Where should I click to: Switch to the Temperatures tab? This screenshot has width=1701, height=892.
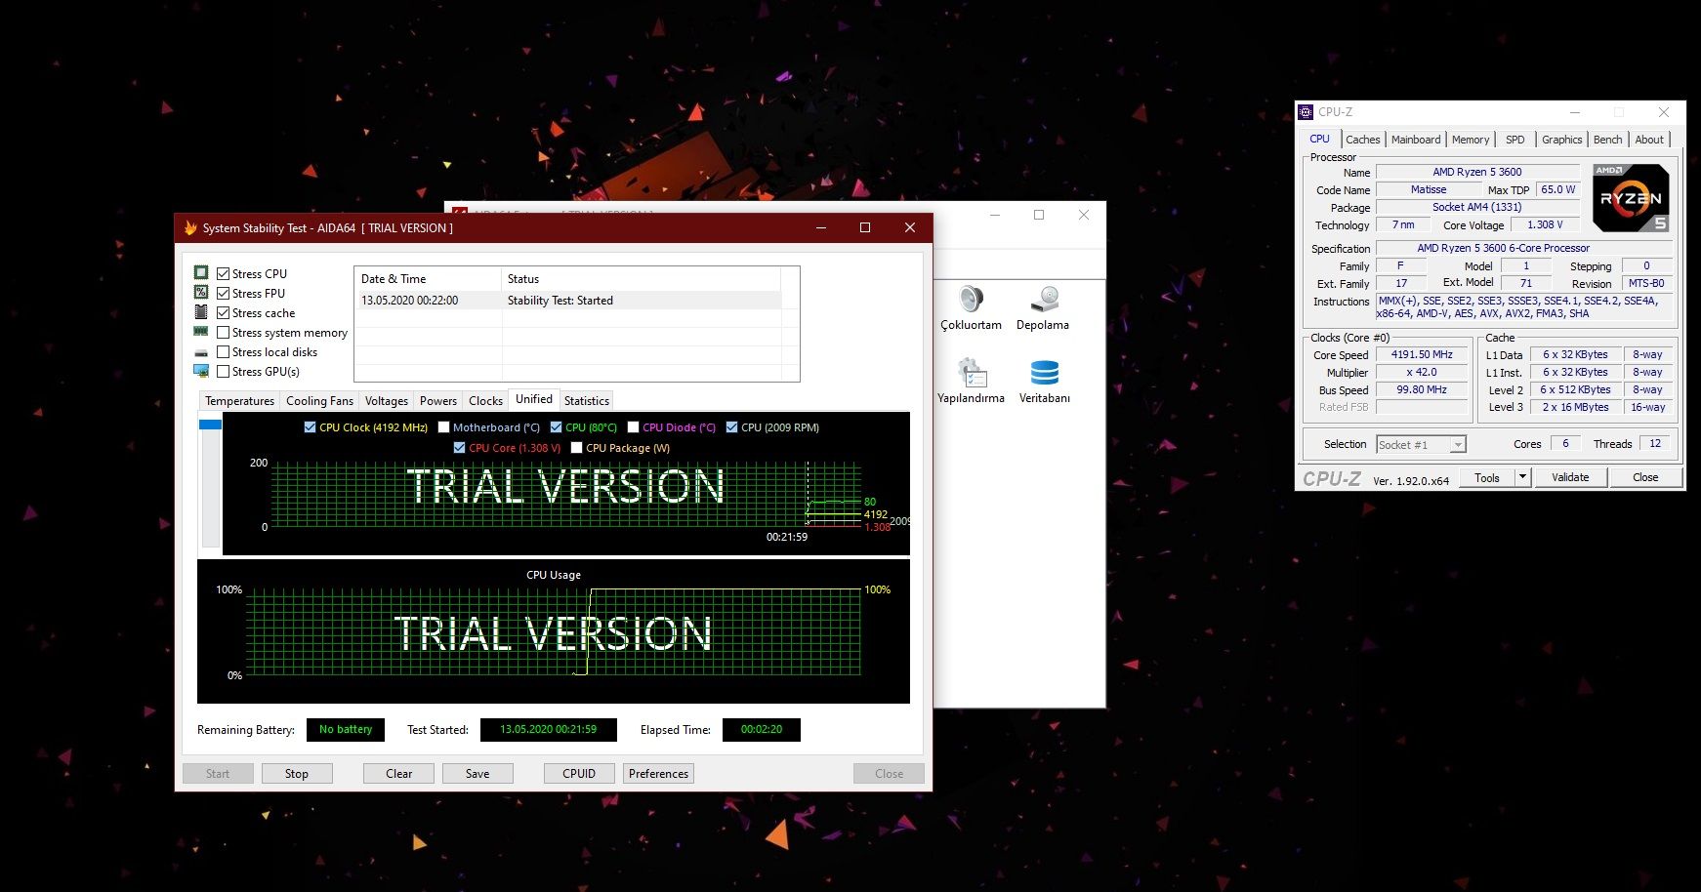point(239,401)
